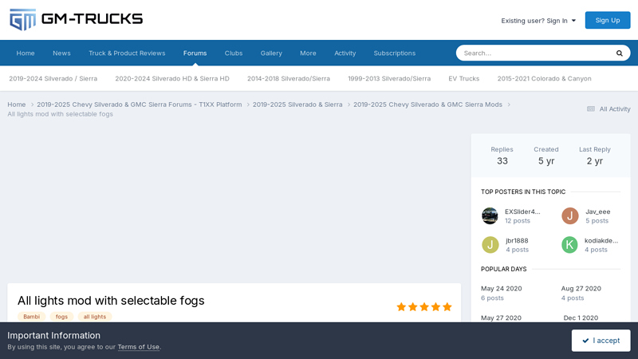Image resolution: width=638 pixels, height=359 pixels.
Task: Click the fogs tag
Action: pyautogui.click(x=61, y=317)
